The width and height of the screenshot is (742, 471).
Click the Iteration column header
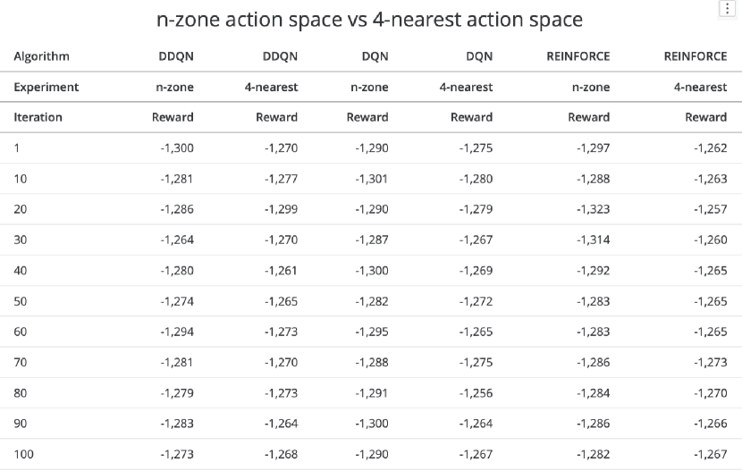pyautogui.click(x=38, y=117)
